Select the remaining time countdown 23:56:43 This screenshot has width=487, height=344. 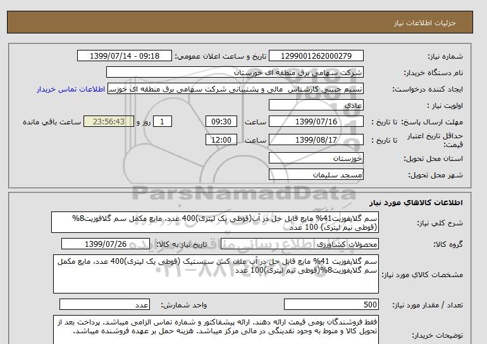tap(109, 121)
